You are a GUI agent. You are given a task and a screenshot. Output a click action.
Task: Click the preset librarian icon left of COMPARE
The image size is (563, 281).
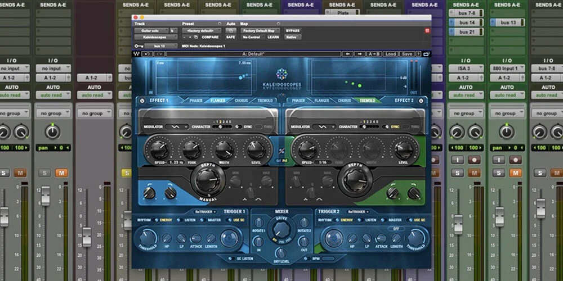coord(196,37)
